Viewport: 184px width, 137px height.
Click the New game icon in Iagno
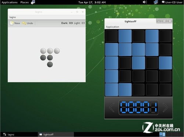pyautogui.click(x=11, y=23)
